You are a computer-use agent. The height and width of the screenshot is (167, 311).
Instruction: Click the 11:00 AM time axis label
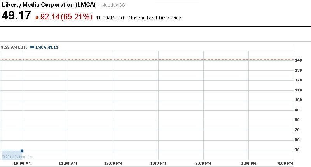[68, 163]
